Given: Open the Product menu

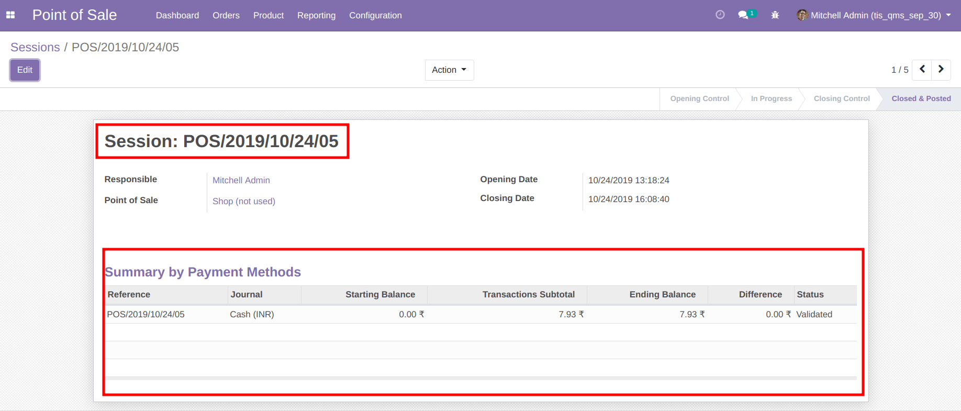Looking at the screenshot, I should tap(269, 15).
